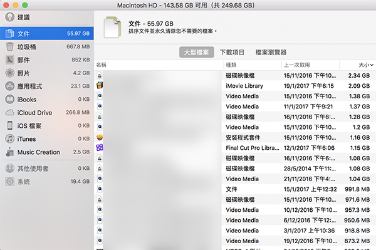Click the iBooks open-book icon
376x250 pixels.
(9, 99)
